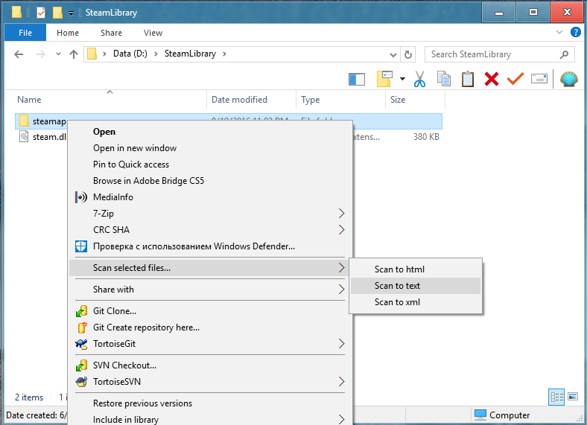Click the Windows Defender scan entry
The image size is (587, 425).
210,246
